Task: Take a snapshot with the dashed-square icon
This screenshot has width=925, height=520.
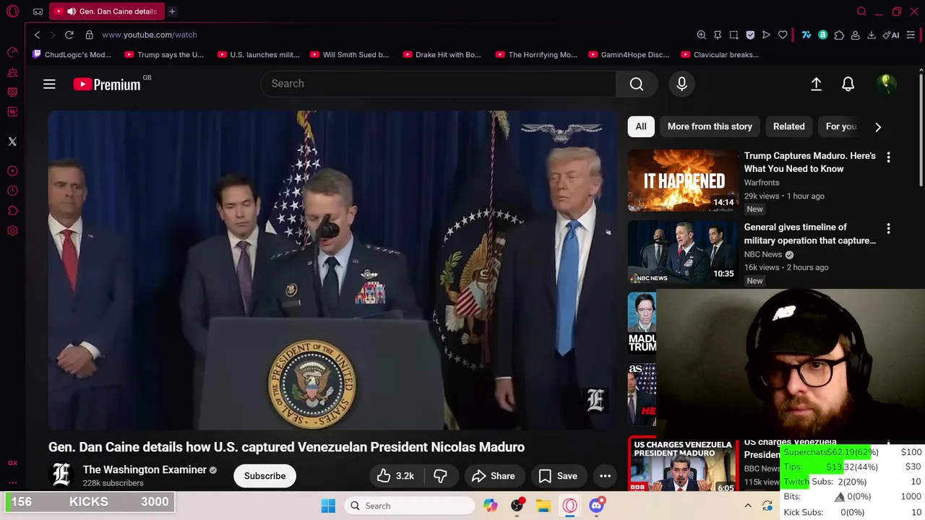Action: [x=733, y=35]
